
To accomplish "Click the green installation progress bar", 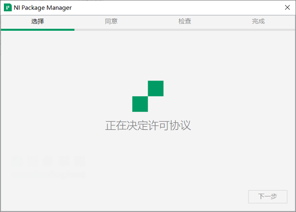I will 37,30.
